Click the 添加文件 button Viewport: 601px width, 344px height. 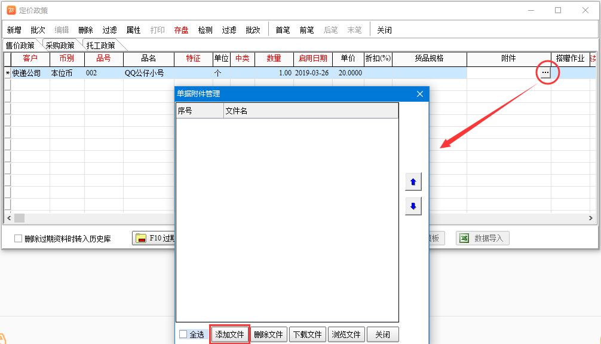(x=229, y=334)
